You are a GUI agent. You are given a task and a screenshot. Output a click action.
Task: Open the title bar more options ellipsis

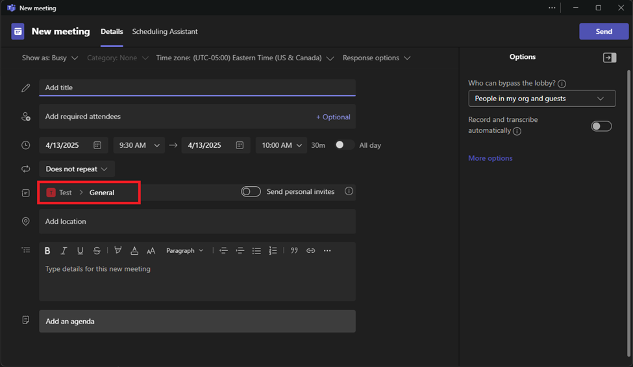(552, 8)
